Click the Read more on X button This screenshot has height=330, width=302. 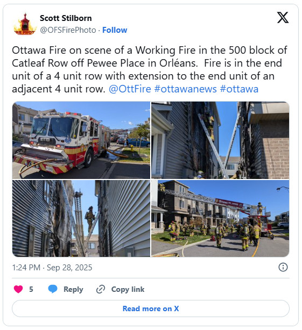click(151, 309)
